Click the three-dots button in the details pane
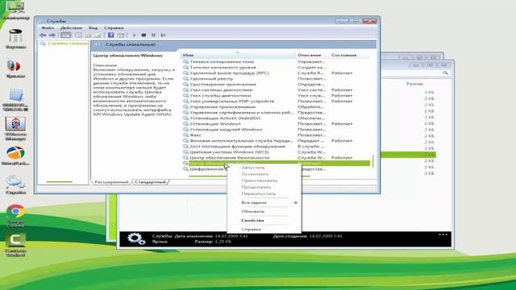This screenshot has height=290, width=516. point(443,234)
